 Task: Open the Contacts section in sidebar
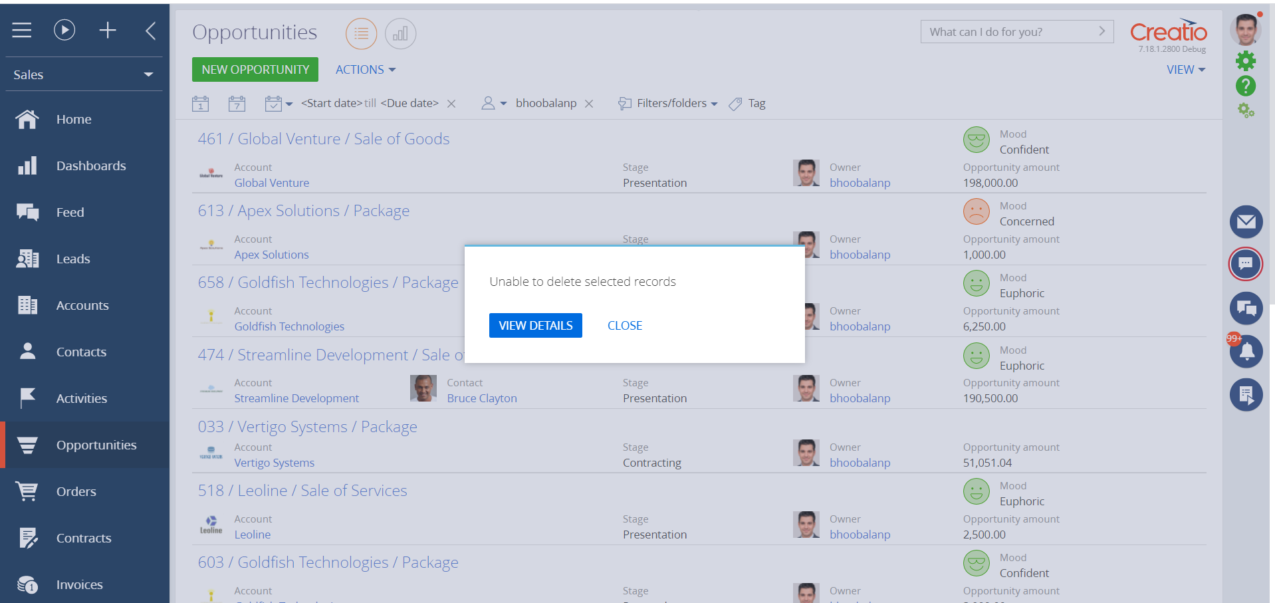[81, 352]
